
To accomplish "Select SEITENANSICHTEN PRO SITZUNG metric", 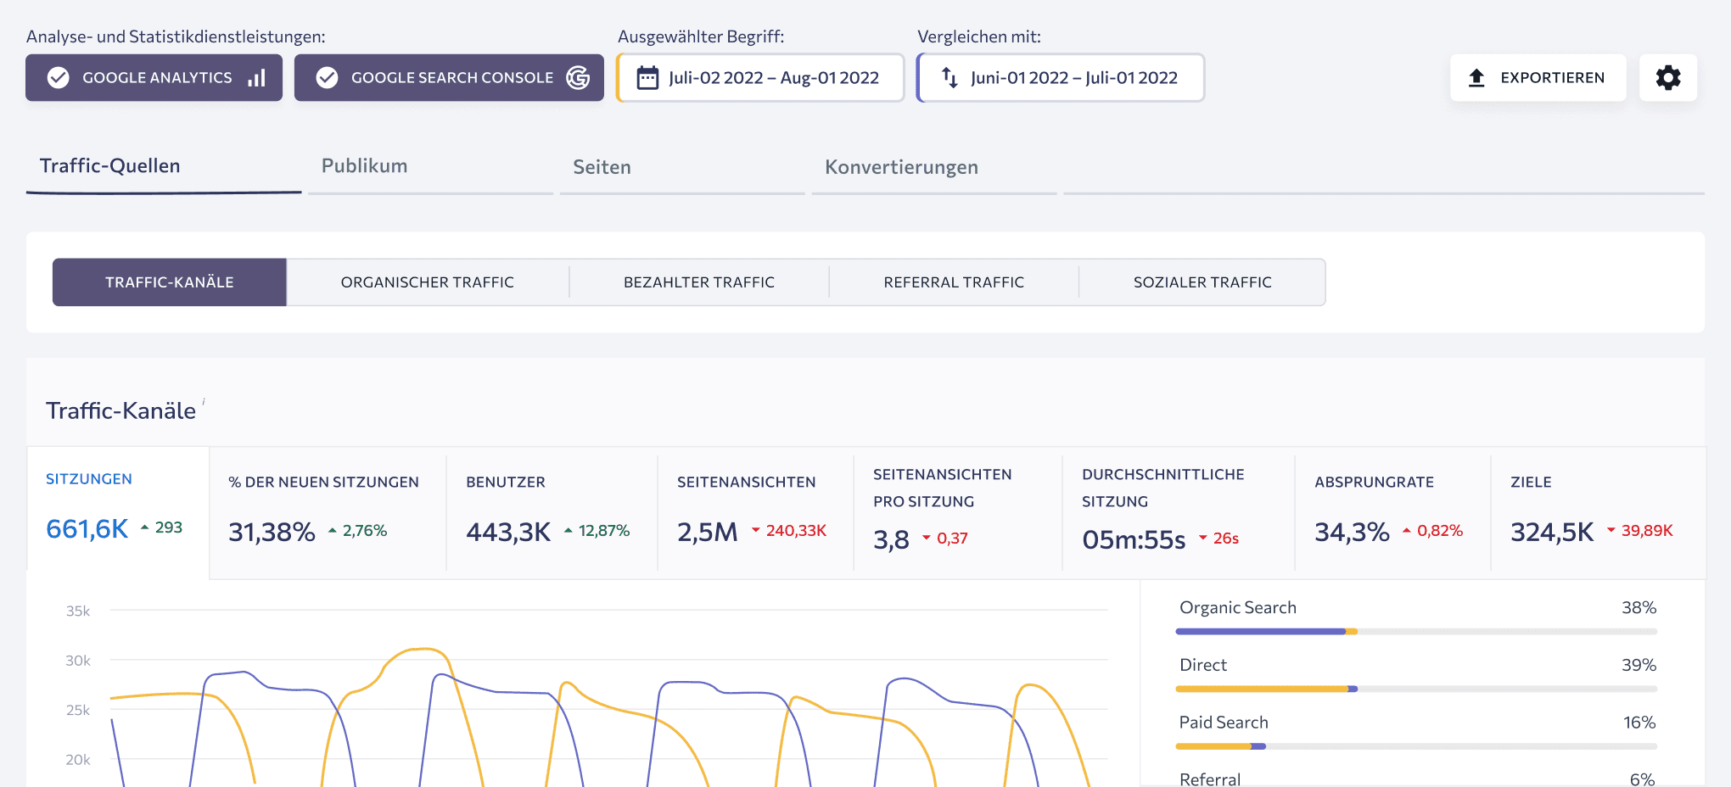I will [958, 513].
